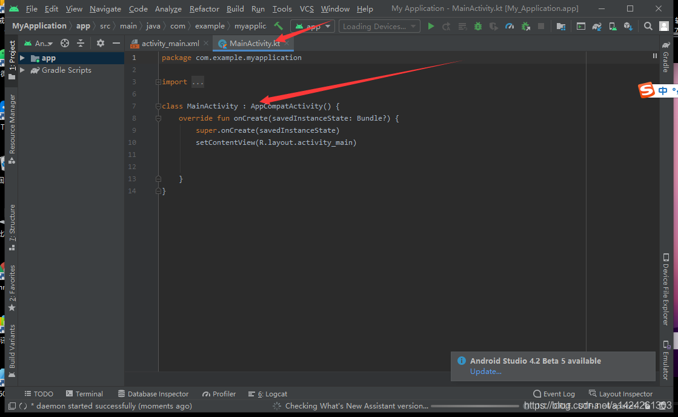Click the Sogou input method S icon

click(x=647, y=90)
